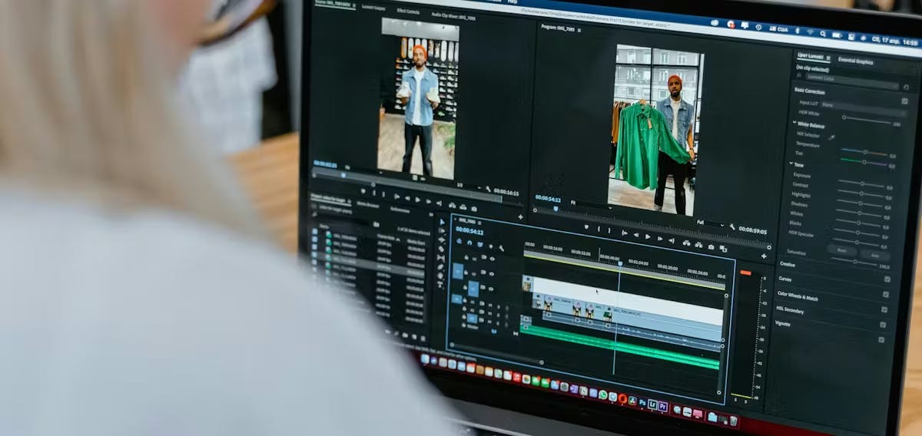
Task: Click Insert button in Source monitor
Action: [x=453, y=205]
